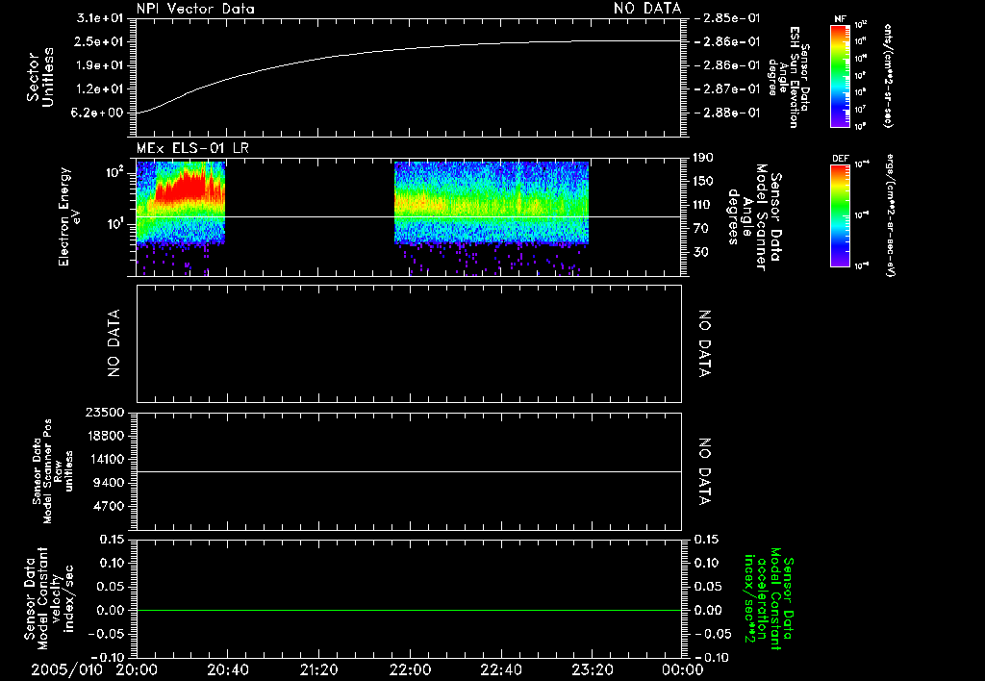
Task: Click the 'Model Scanner Angle degrees' axis label
Action: tap(754, 217)
